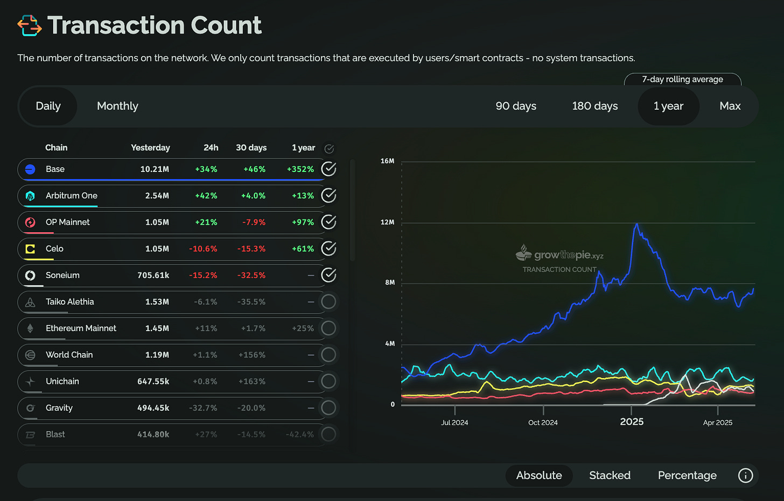Uncheck the Celo chain toggle
Screen dimensions: 784x501
328,248
